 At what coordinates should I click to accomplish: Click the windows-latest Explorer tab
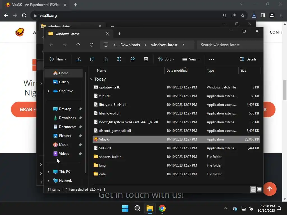click(x=78, y=34)
